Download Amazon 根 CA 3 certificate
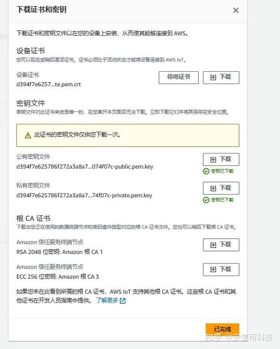 (x=221, y=269)
